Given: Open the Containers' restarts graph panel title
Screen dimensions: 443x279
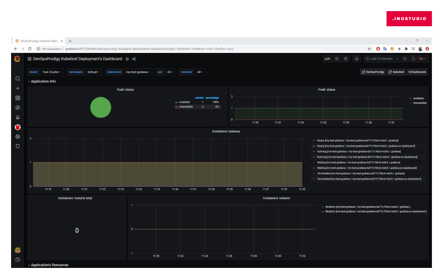Looking at the screenshot, I should click(x=276, y=198).
